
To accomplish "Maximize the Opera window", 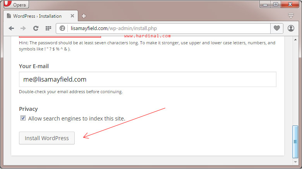I will (x=276, y=4).
